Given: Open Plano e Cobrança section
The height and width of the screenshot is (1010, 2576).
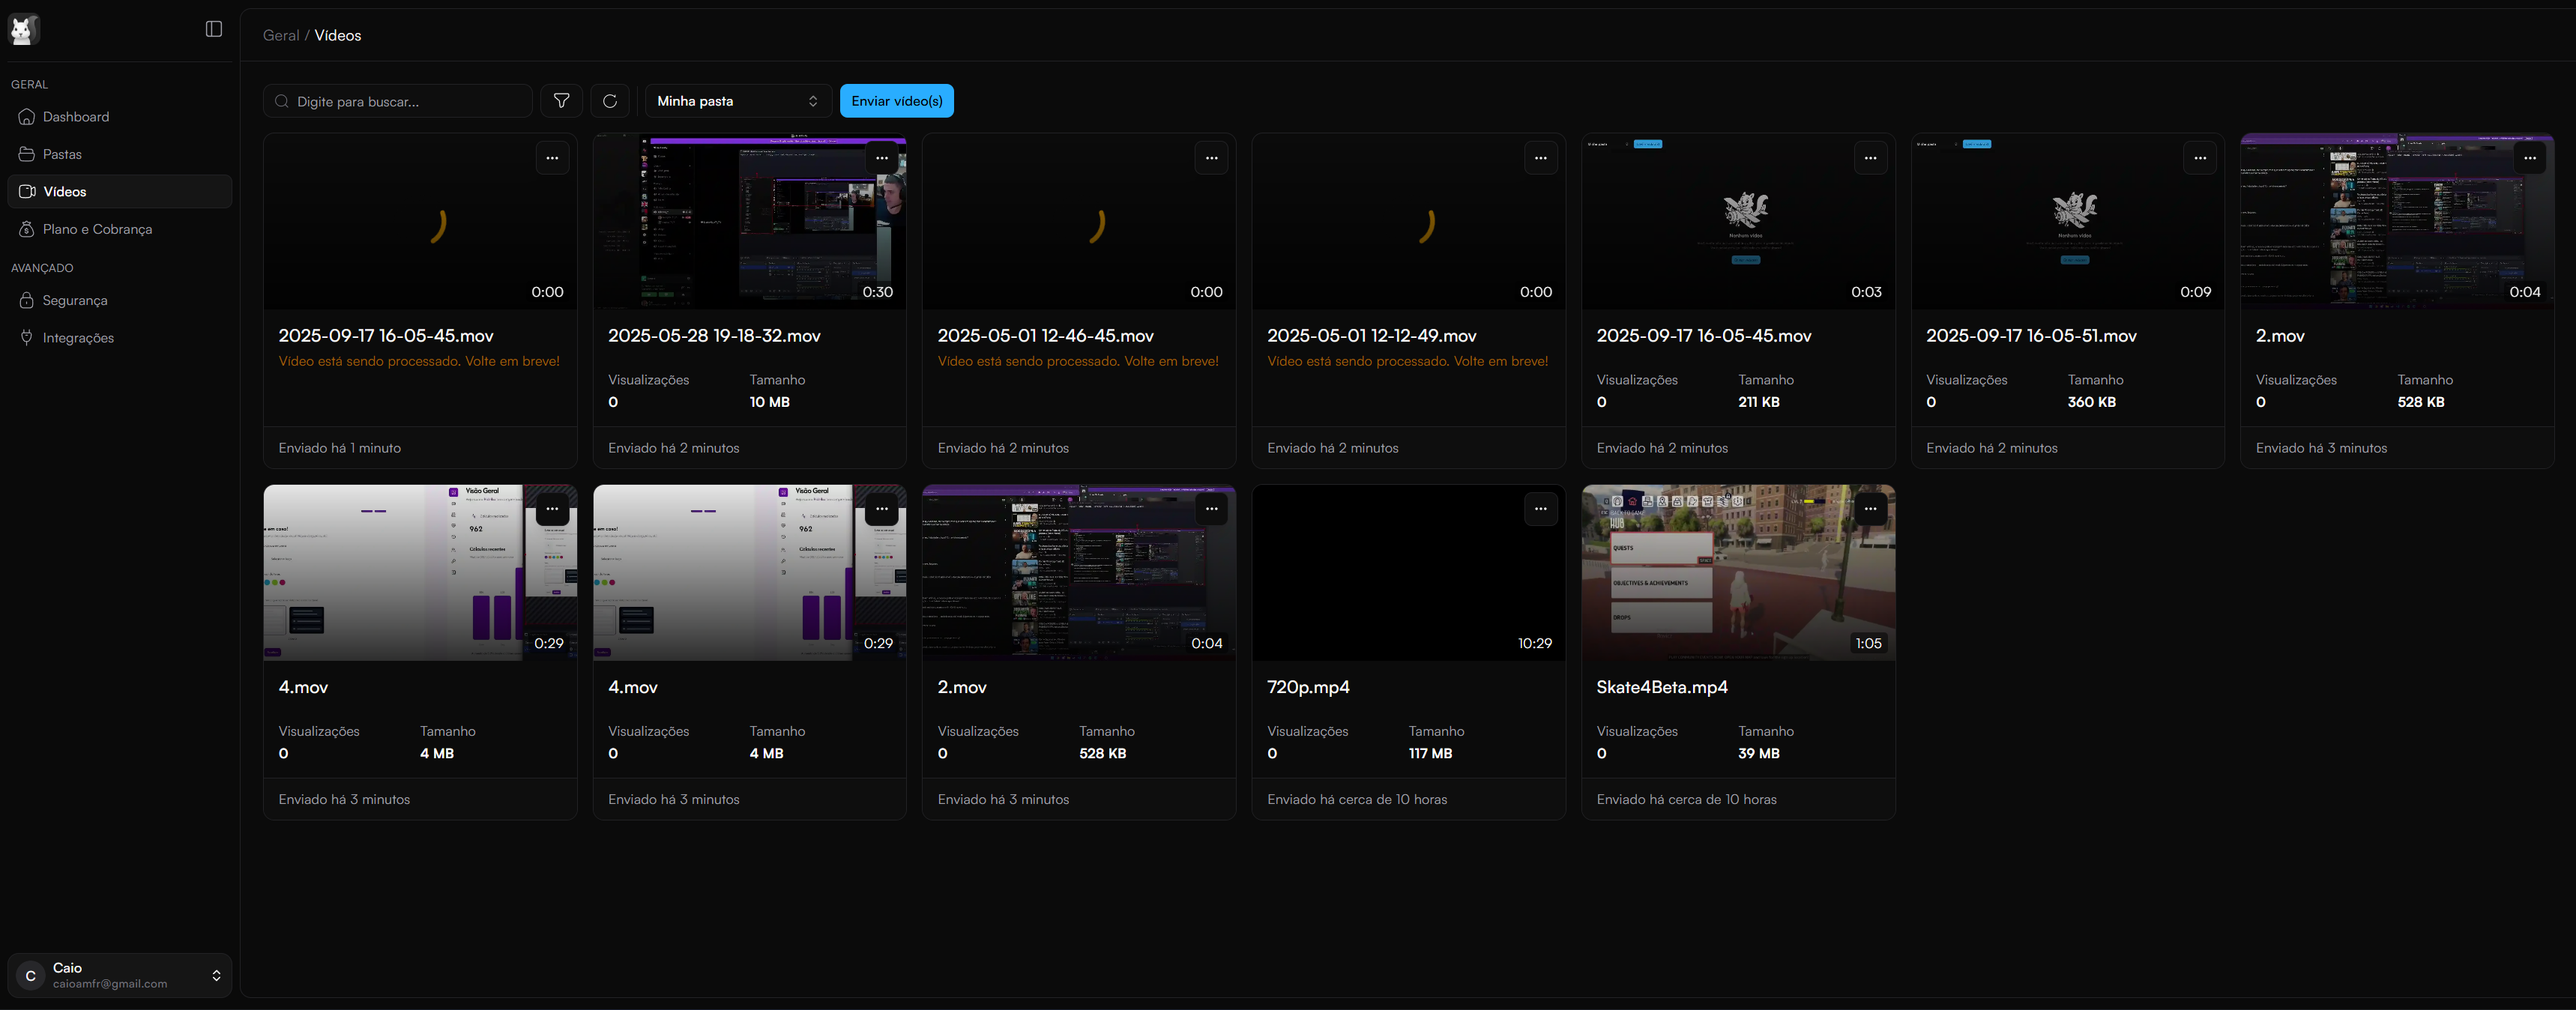Looking at the screenshot, I should coord(120,229).
